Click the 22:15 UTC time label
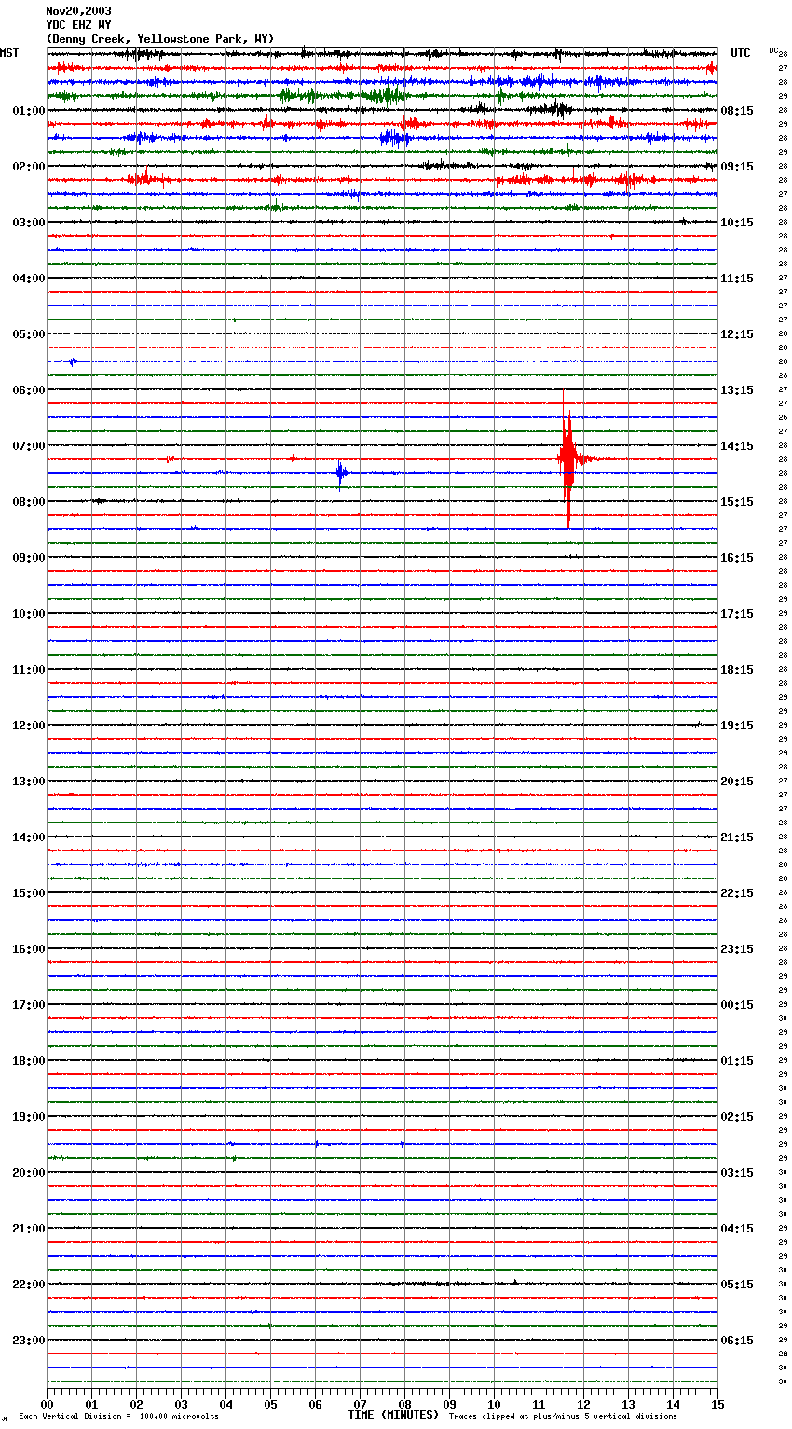The image size is (792, 1429). [737, 893]
